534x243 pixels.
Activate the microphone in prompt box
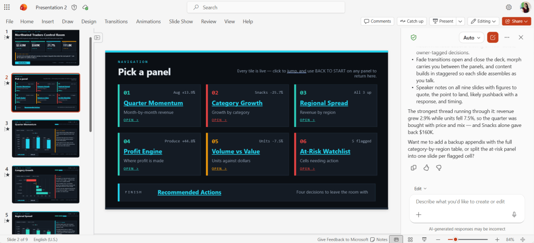514,214
